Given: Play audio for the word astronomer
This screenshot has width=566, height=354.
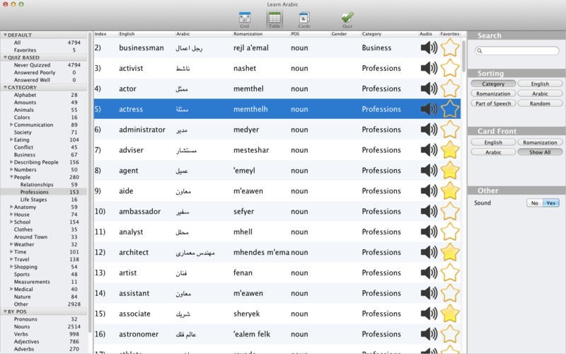Looking at the screenshot, I should coord(428,334).
